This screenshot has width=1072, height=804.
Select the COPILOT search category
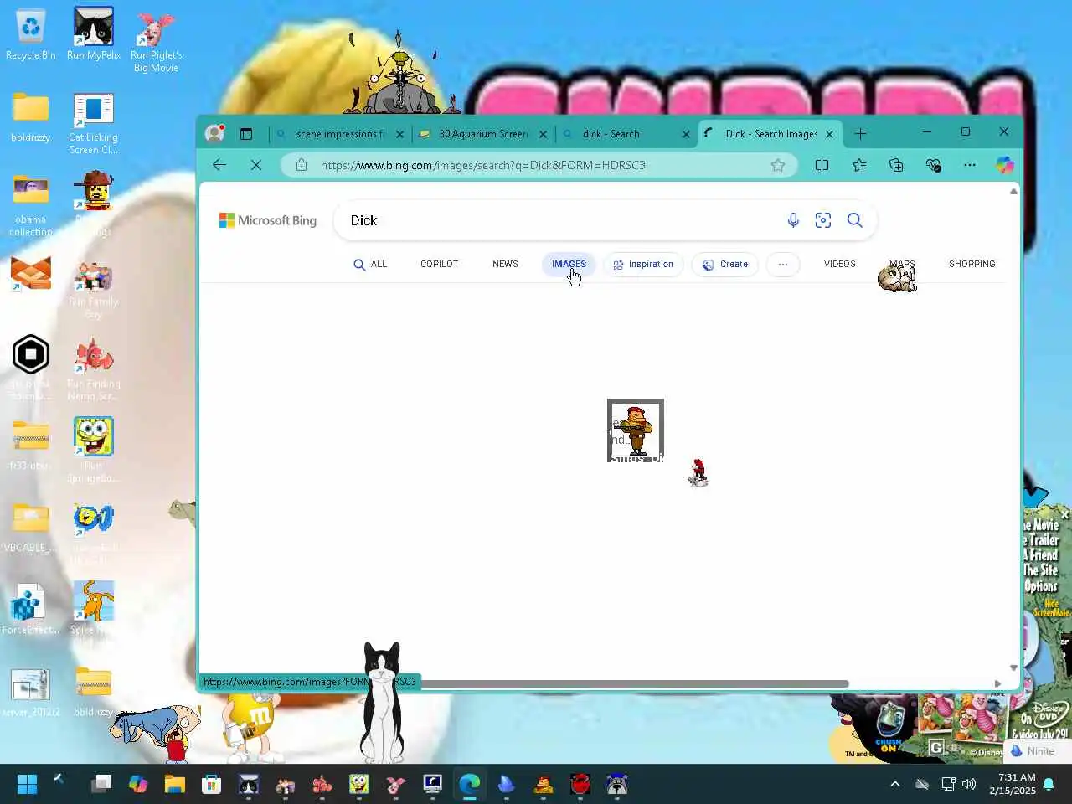(x=439, y=264)
